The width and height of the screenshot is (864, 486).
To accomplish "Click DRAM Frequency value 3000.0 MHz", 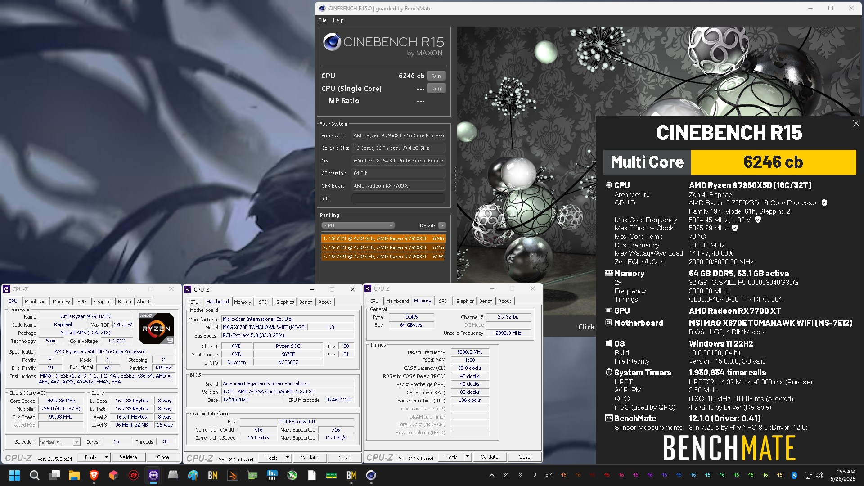I will (469, 352).
